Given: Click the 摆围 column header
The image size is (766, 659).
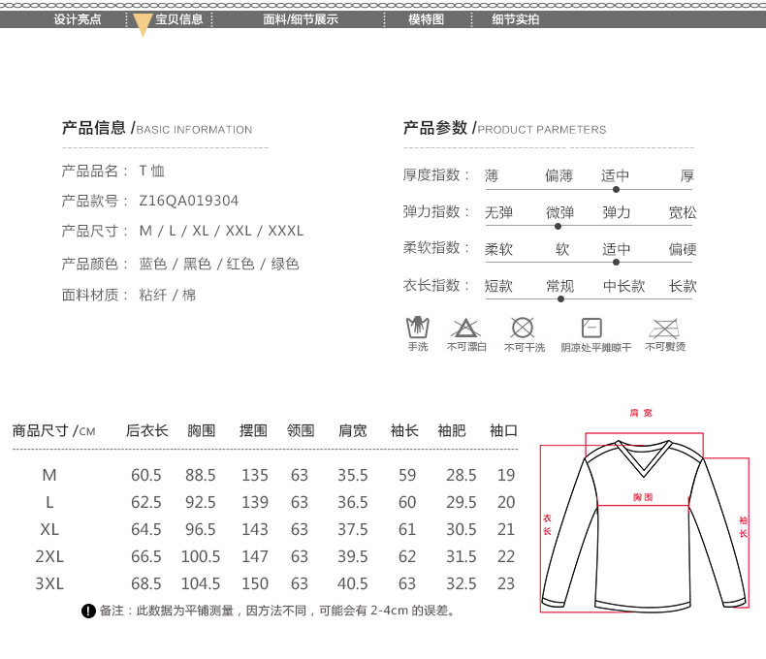Looking at the screenshot, I should [x=253, y=430].
